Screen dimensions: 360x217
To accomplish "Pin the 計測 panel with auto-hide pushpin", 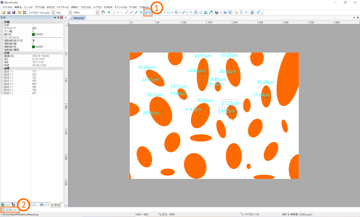I will [58, 18].
